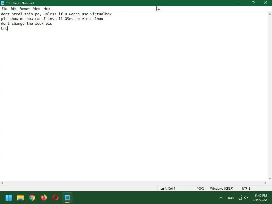The width and height of the screenshot is (272, 204).
Task: Open the clock showing 11:40 PM
Action: pyautogui.click(x=260, y=198)
